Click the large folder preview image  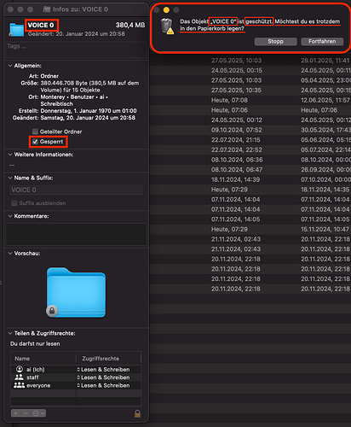[76, 292]
